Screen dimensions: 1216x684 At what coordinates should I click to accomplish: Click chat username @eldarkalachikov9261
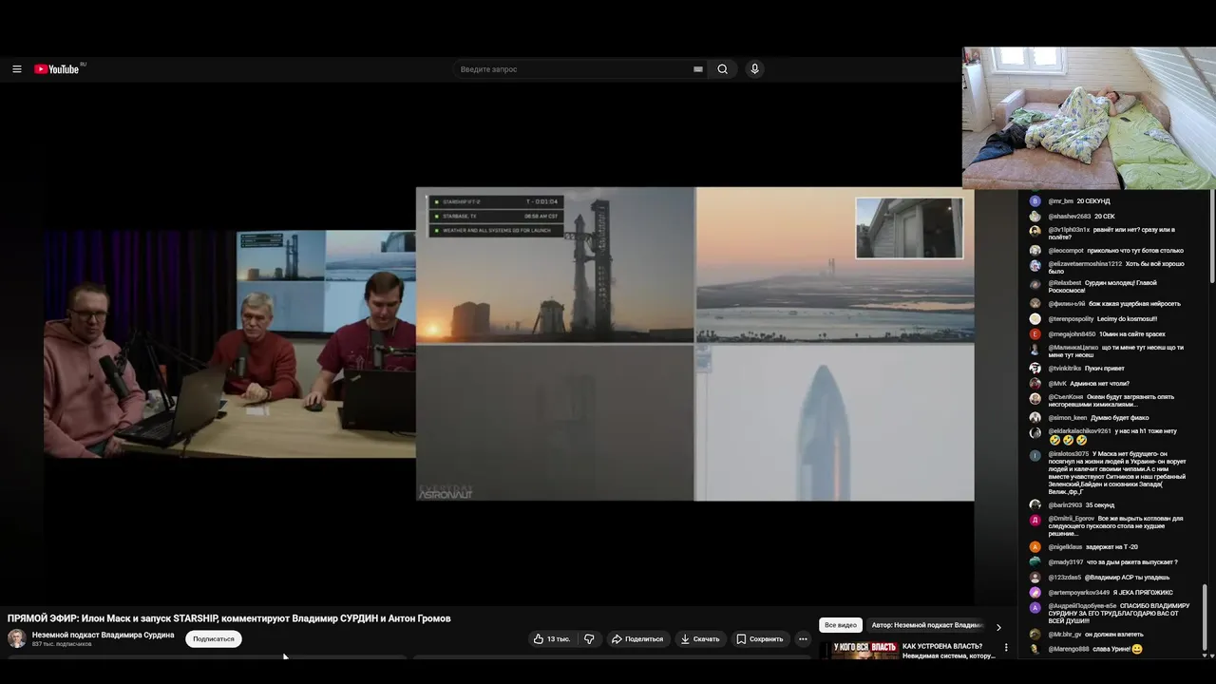(1080, 431)
